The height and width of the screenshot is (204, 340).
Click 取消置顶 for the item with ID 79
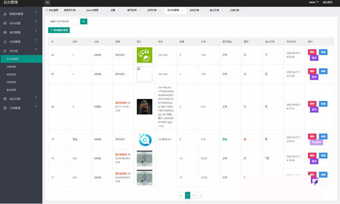pos(316,143)
